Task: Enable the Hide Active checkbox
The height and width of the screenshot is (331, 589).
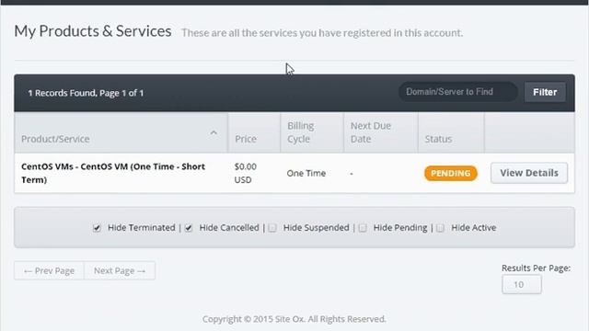Action: [x=440, y=228]
